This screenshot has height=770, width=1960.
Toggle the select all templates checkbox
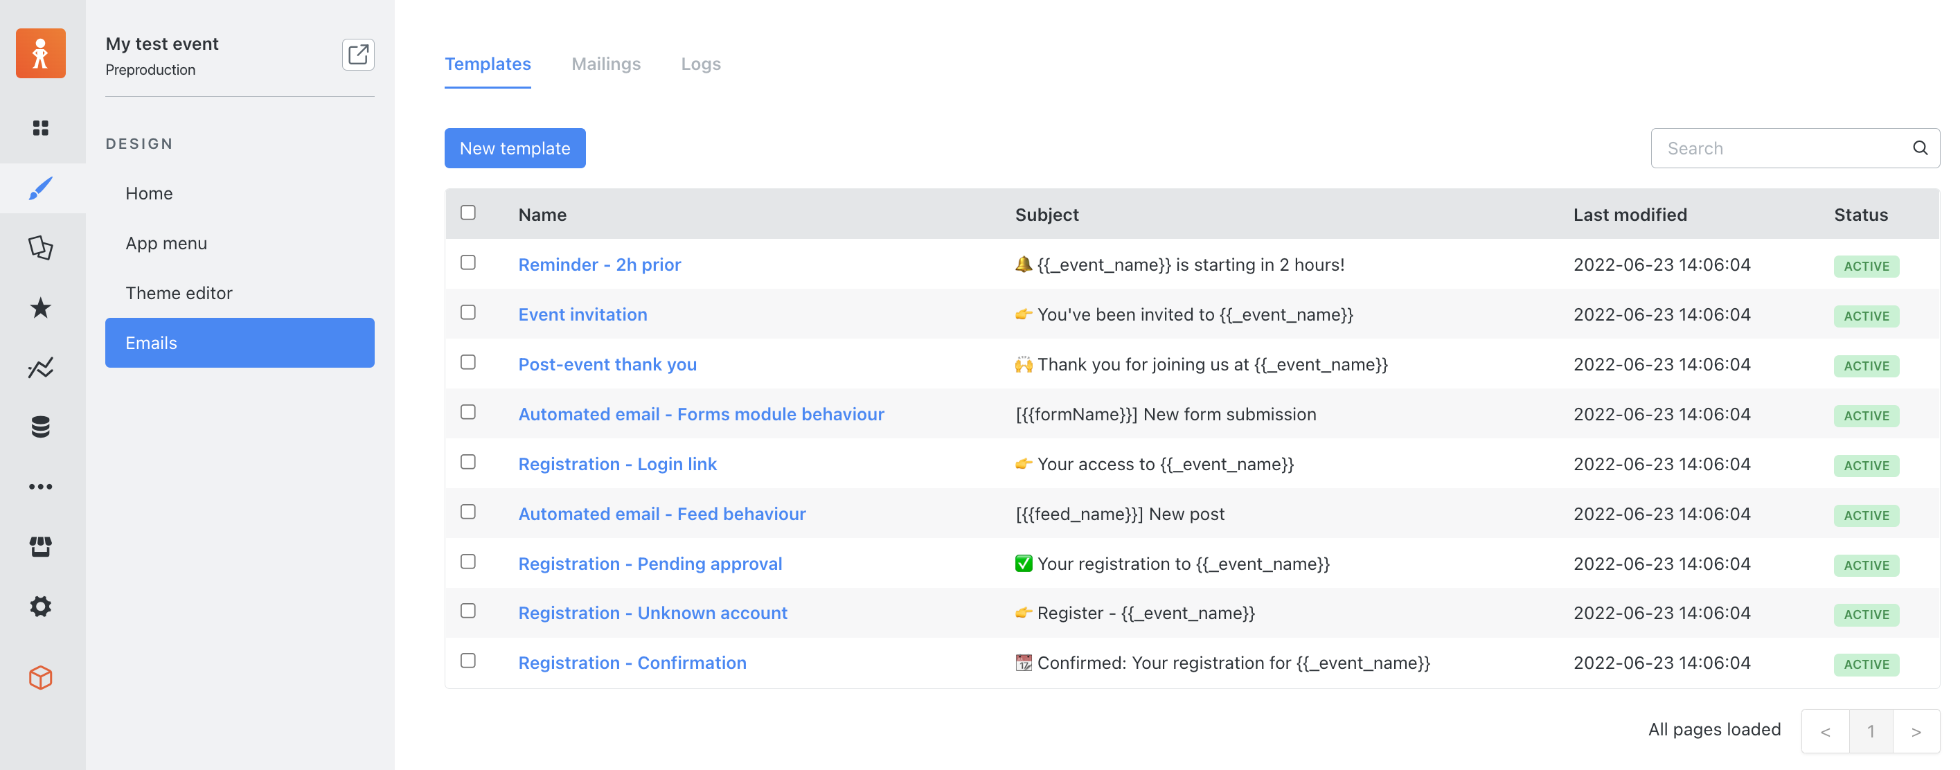click(468, 213)
